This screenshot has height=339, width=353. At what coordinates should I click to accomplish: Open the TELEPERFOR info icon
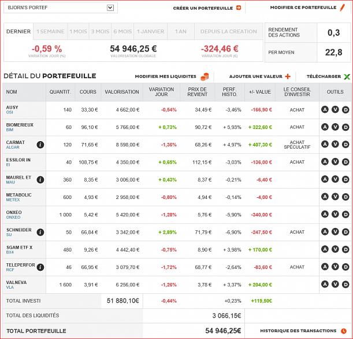pyautogui.click(x=40, y=267)
